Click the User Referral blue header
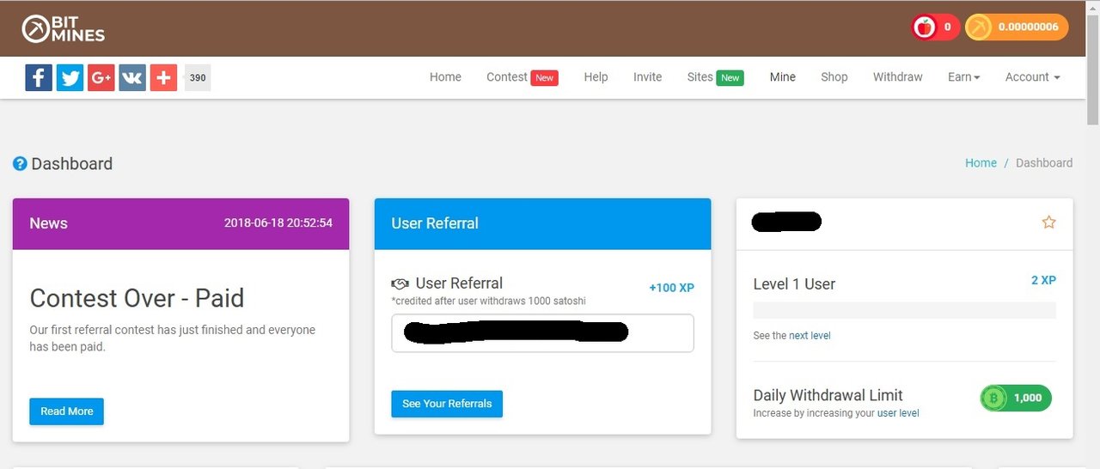 pyautogui.click(x=542, y=224)
